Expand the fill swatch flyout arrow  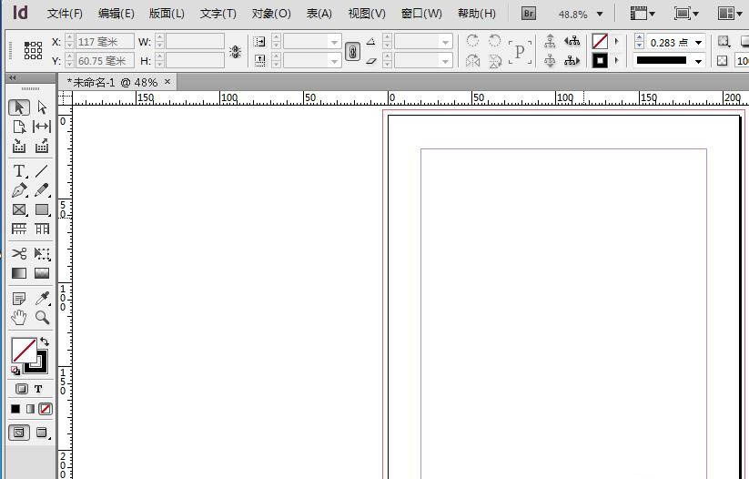617,41
